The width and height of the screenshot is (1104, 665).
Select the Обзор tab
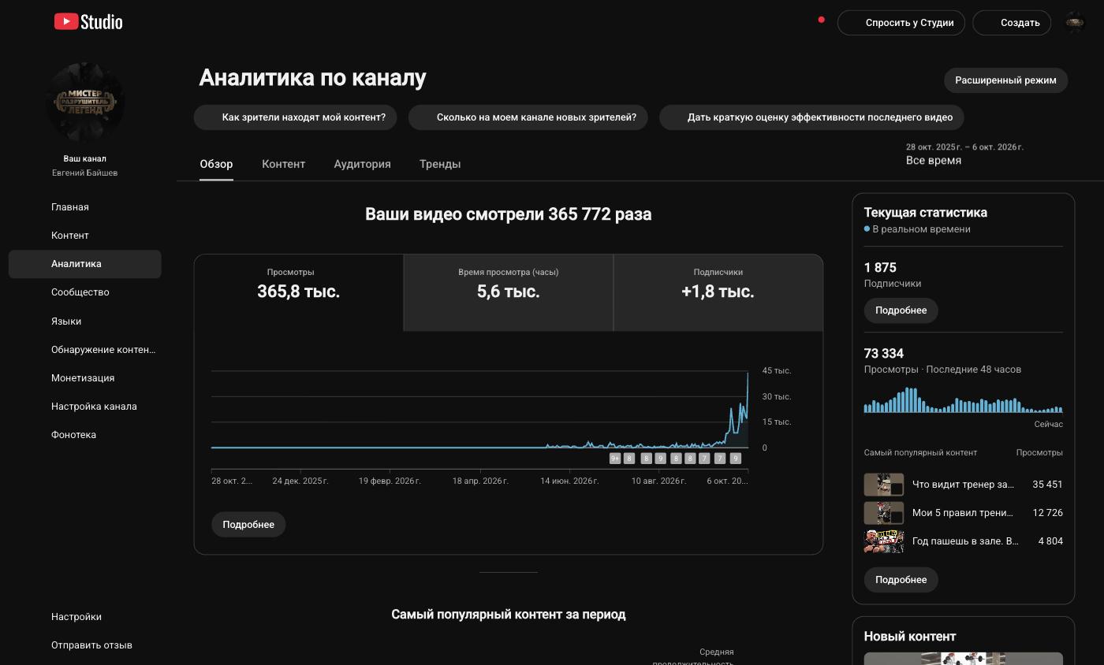(x=216, y=164)
